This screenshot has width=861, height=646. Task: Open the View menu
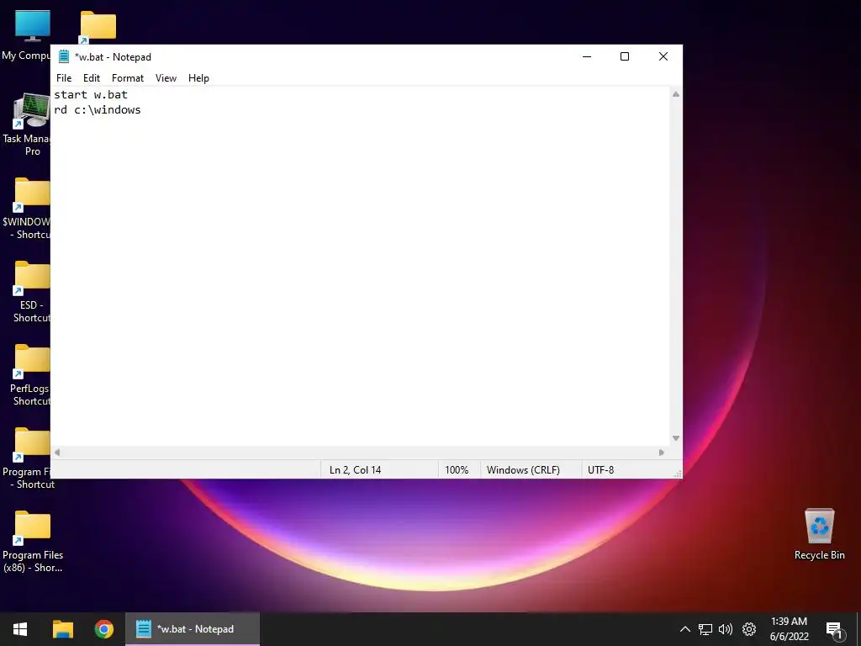166,78
